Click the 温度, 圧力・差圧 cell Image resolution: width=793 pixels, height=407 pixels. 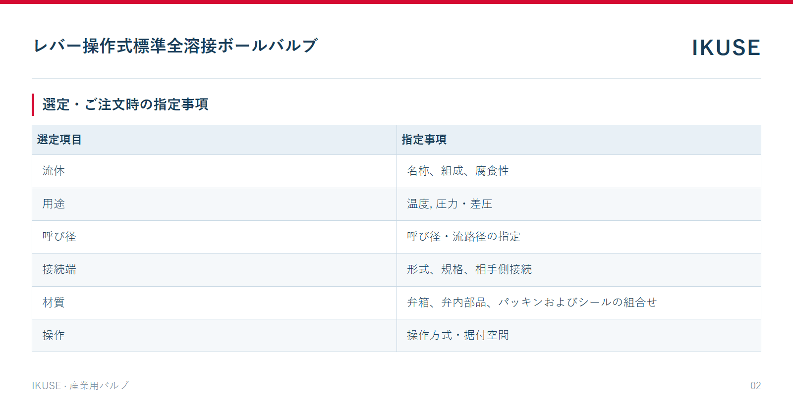[x=579, y=204]
